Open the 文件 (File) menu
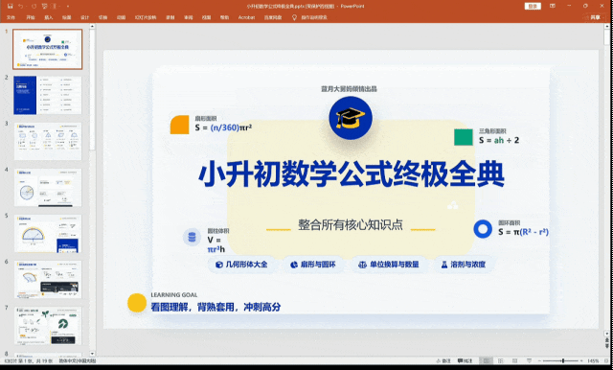The width and height of the screenshot is (613, 370). coord(11,17)
